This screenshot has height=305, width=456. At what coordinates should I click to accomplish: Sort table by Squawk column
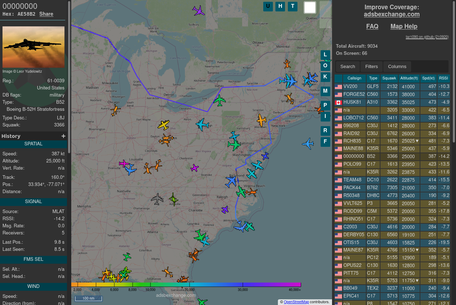(x=389, y=78)
